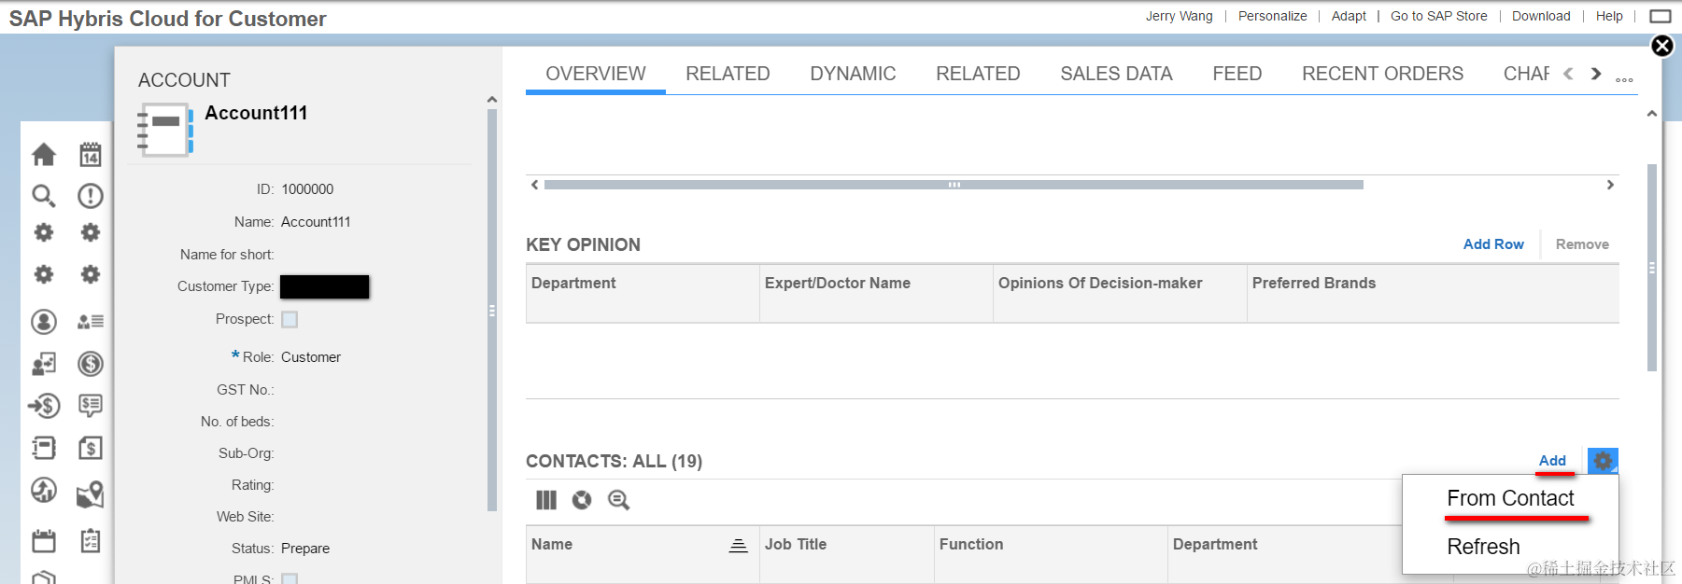
Task: Click the Role value Customer
Action: (311, 357)
